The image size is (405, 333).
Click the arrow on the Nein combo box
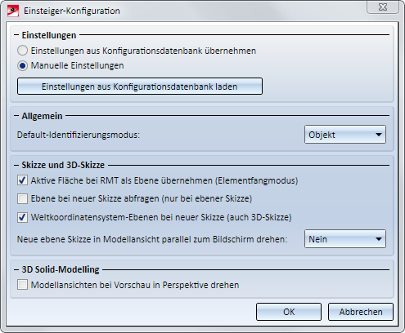point(378,239)
